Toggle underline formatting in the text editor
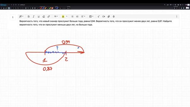 [39, 17]
